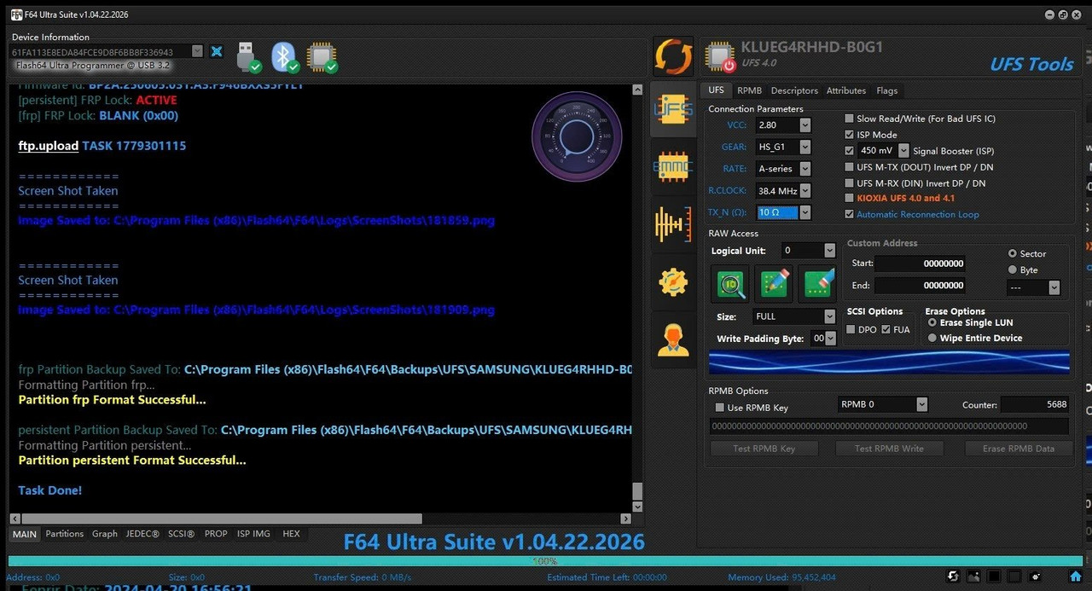Enable the DPO SCSI option
The width and height of the screenshot is (1092, 591).
(851, 330)
